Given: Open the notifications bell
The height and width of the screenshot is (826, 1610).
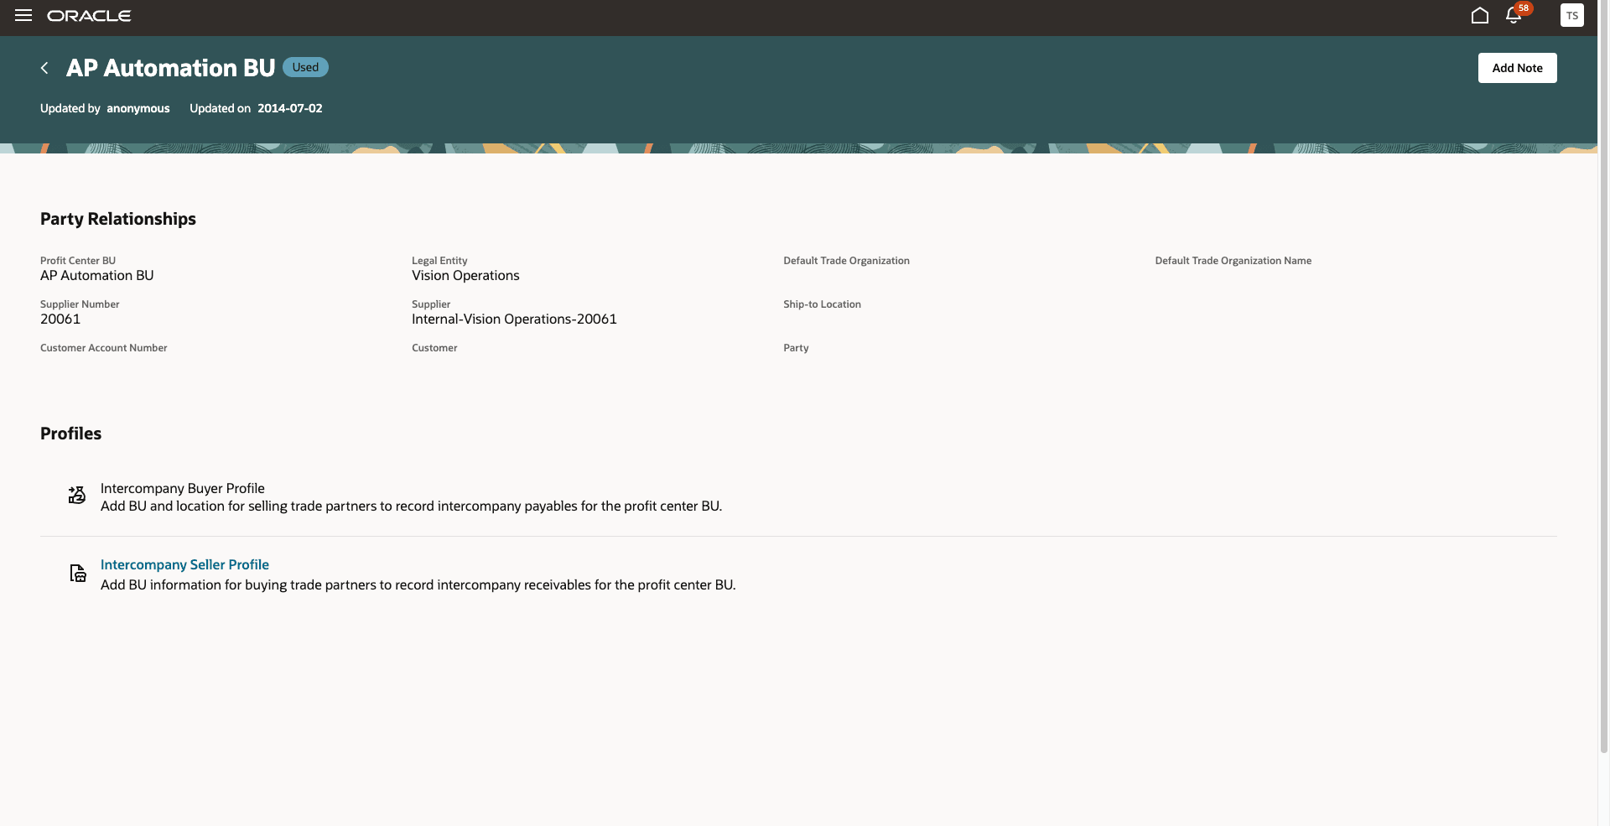Looking at the screenshot, I should coord(1514,15).
